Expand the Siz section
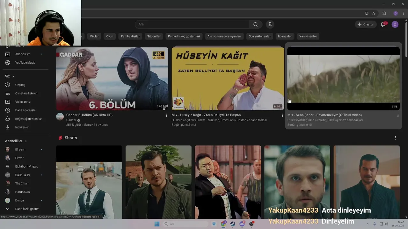 pyautogui.click(x=10, y=76)
